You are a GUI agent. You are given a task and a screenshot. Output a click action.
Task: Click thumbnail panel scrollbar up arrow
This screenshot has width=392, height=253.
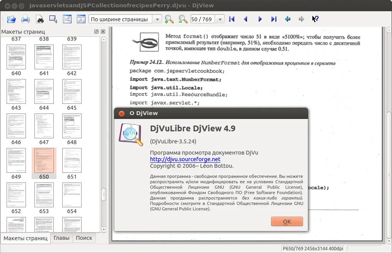(104, 40)
